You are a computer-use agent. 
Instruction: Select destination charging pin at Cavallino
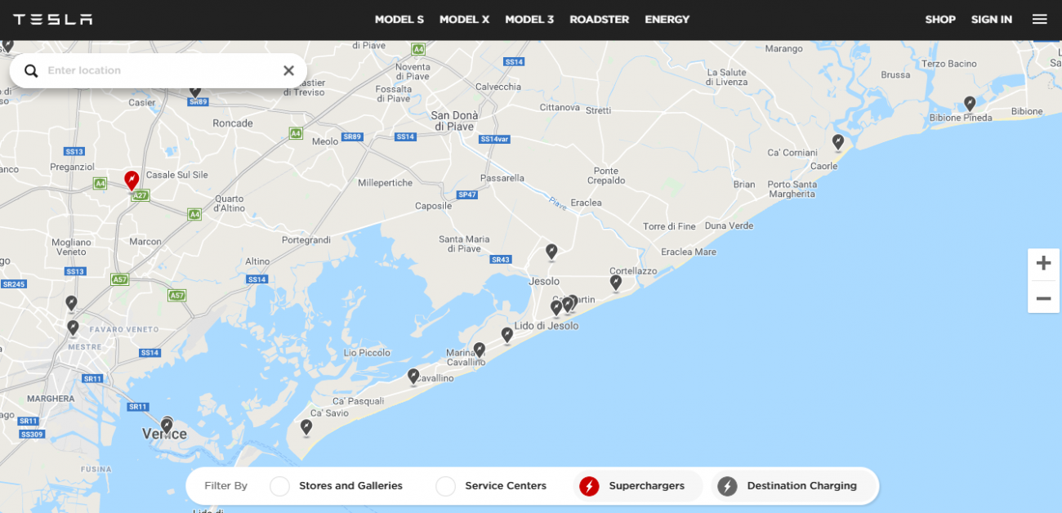[413, 376]
